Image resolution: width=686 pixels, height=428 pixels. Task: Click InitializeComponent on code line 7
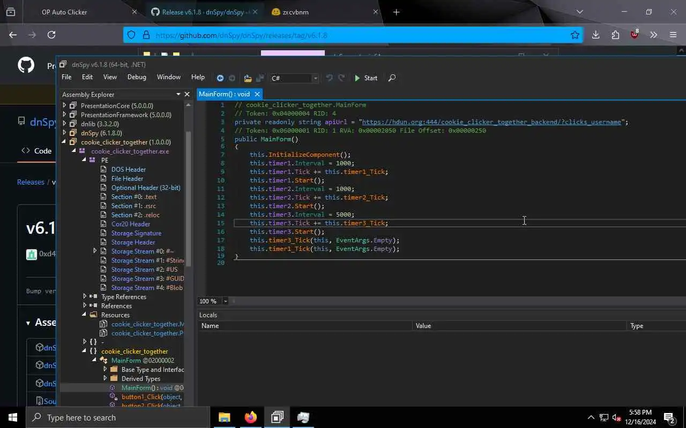tap(304, 155)
